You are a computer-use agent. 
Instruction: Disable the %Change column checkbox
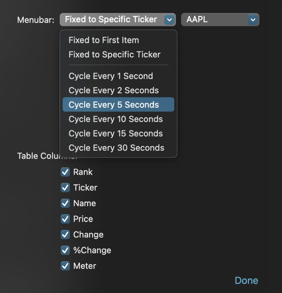coord(65,250)
